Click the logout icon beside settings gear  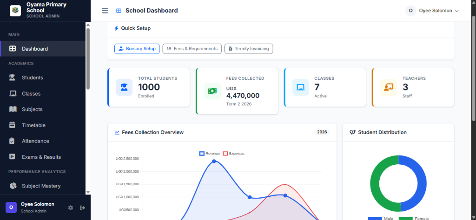(82, 207)
